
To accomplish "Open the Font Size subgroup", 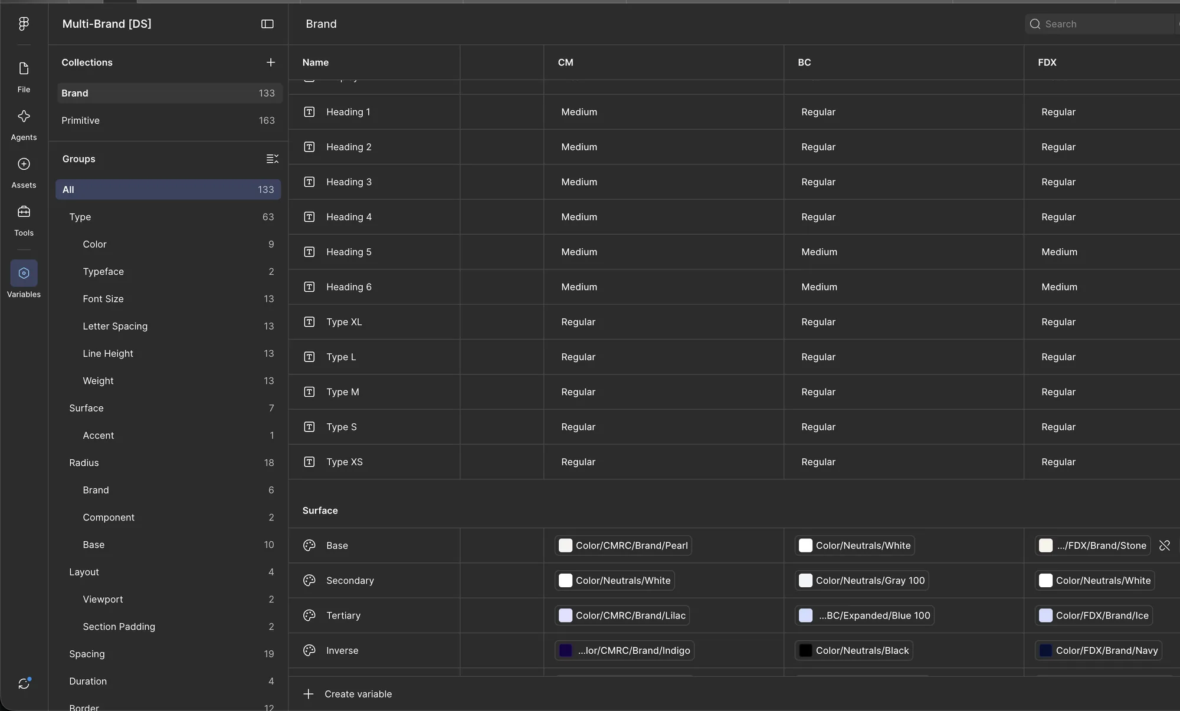I will pos(168,299).
